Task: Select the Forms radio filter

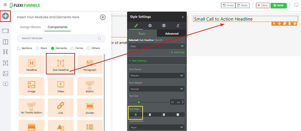Action: pyautogui.click(x=72, y=48)
